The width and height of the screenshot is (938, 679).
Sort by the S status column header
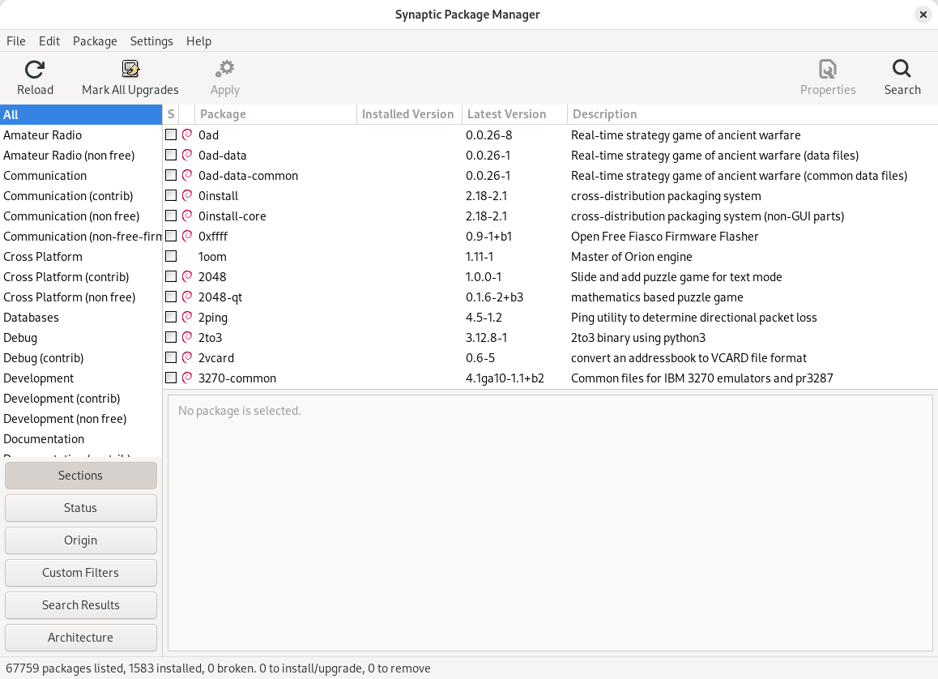(x=171, y=114)
